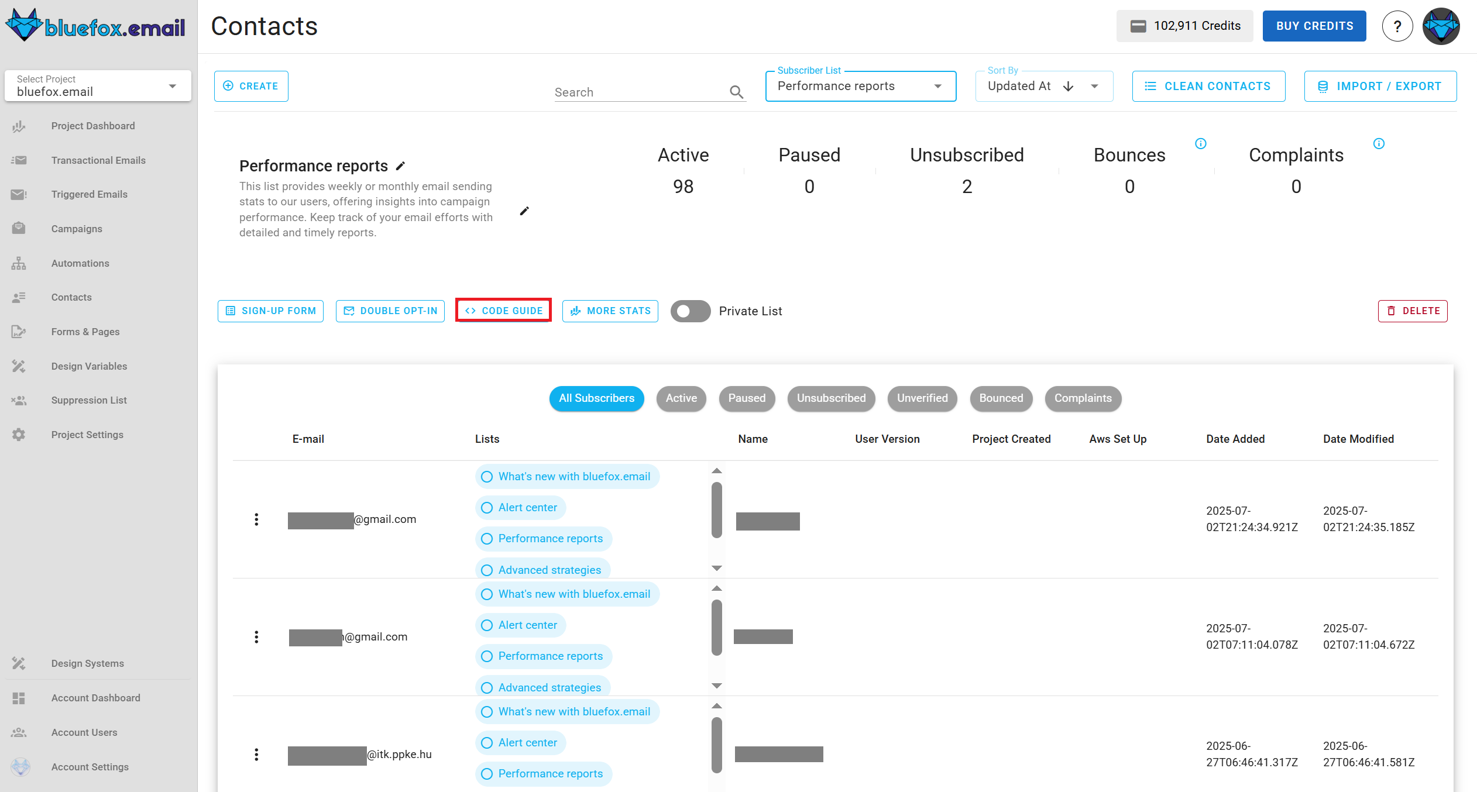1477x792 pixels.
Task: Navigate to Automations
Action: (x=80, y=263)
